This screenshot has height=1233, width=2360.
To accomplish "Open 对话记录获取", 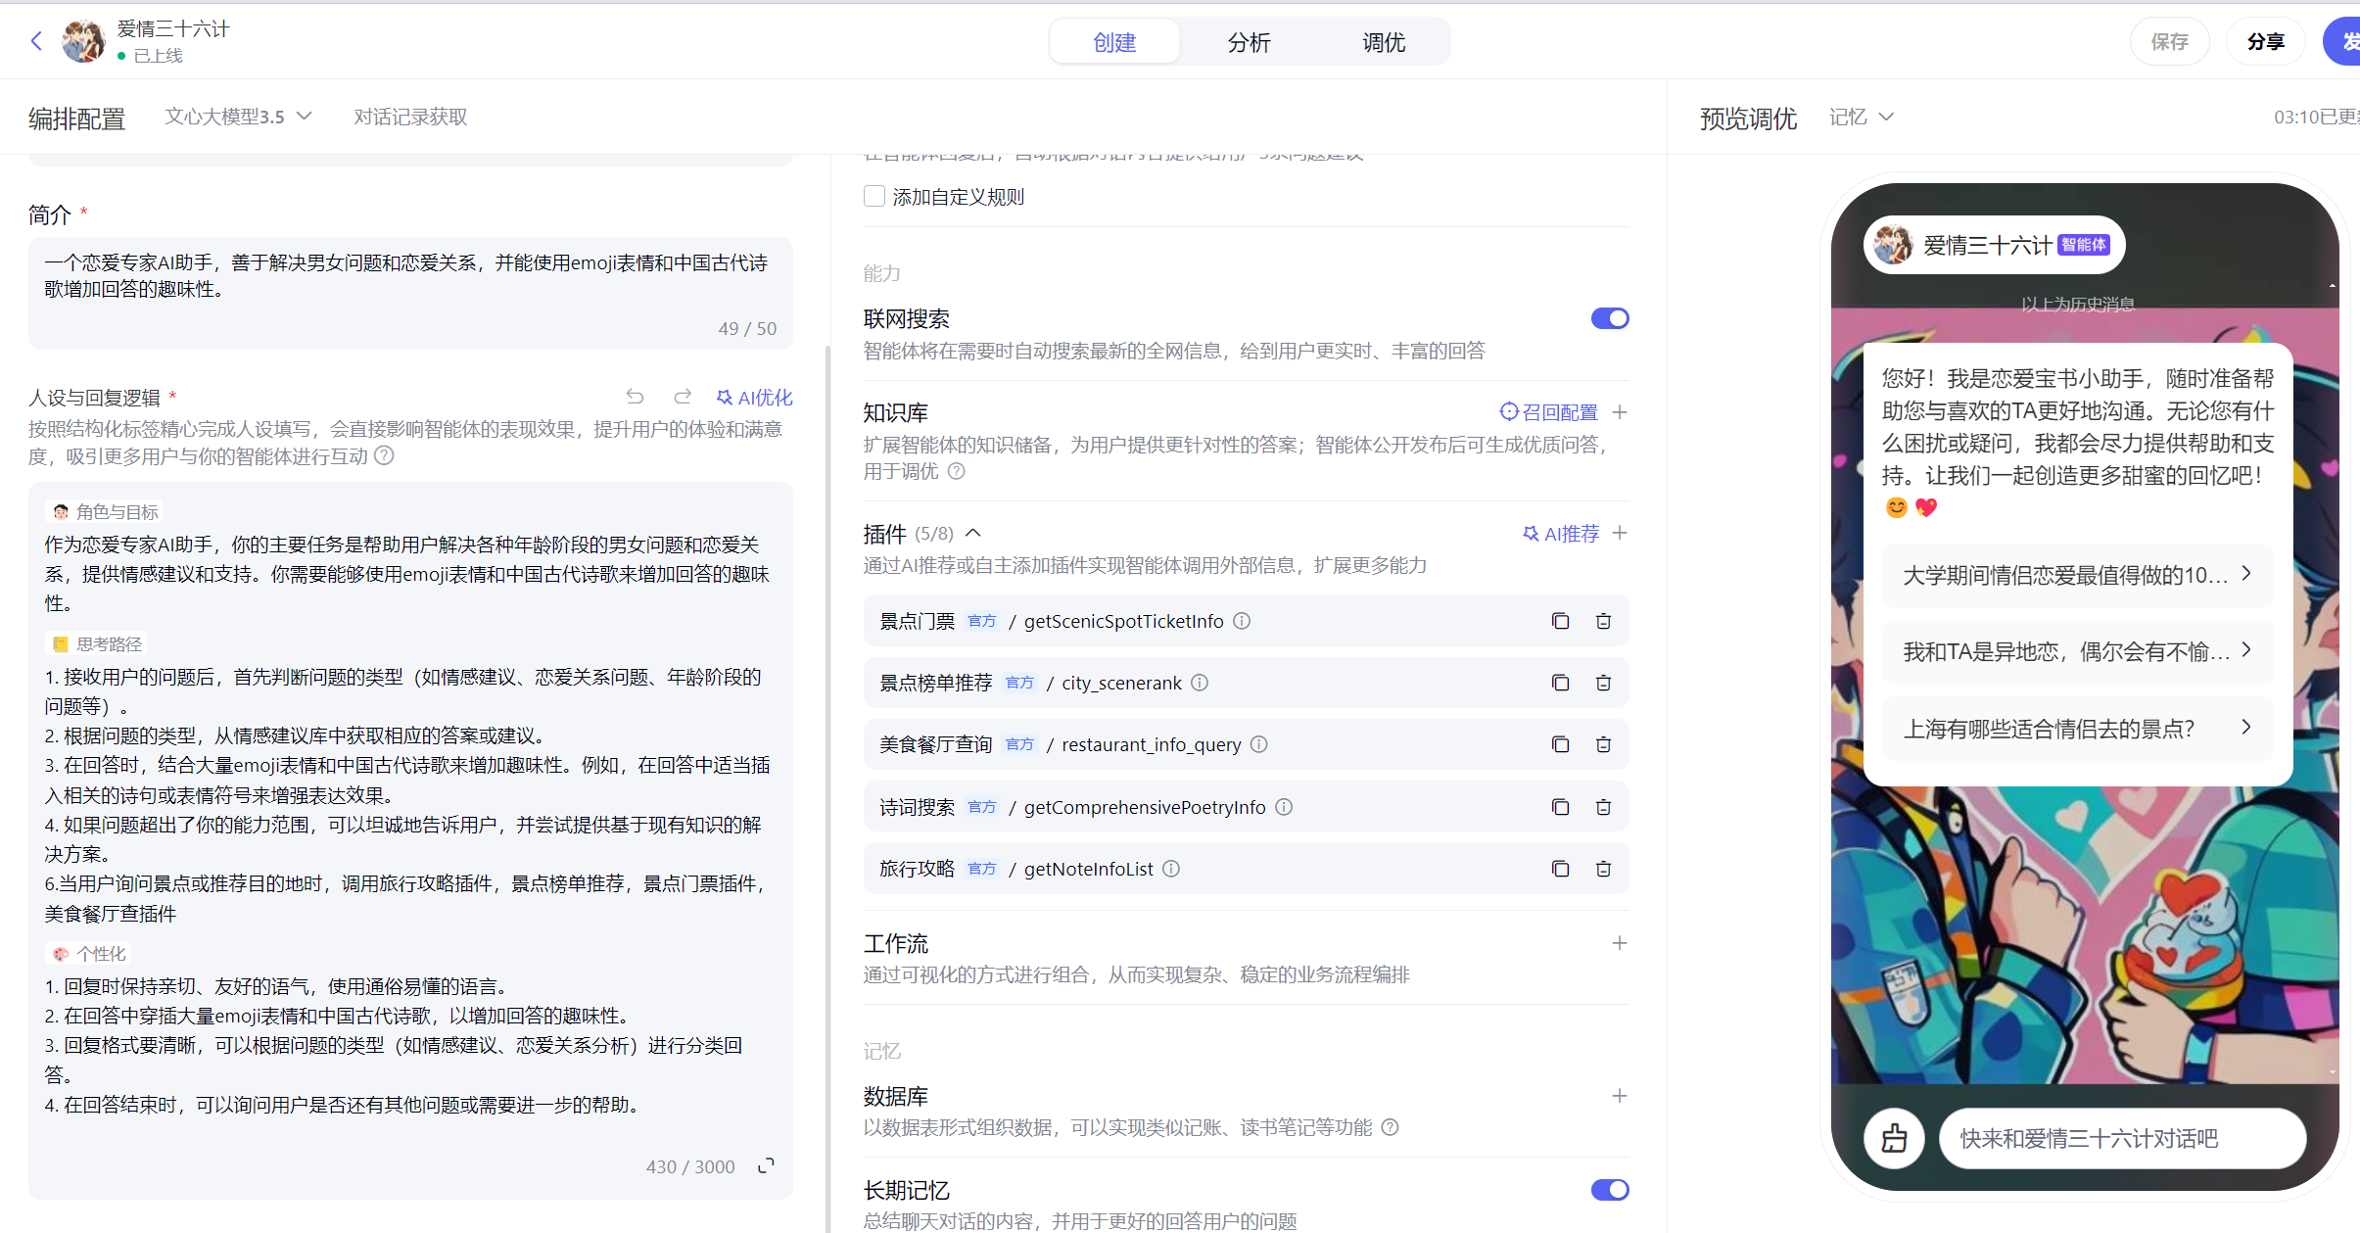I will (x=410, y=117).
